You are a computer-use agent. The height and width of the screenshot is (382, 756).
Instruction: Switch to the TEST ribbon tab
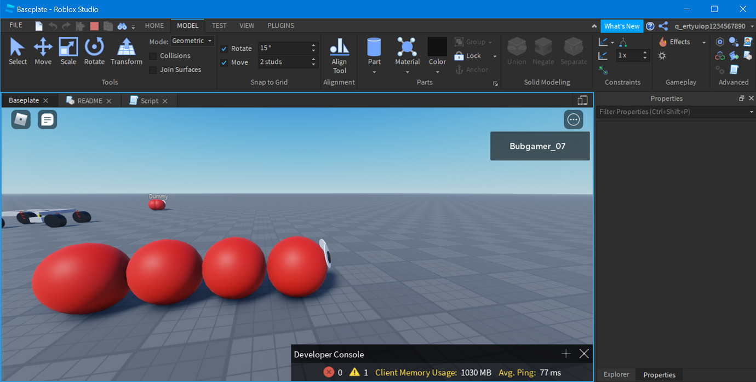tap(219, 25)
